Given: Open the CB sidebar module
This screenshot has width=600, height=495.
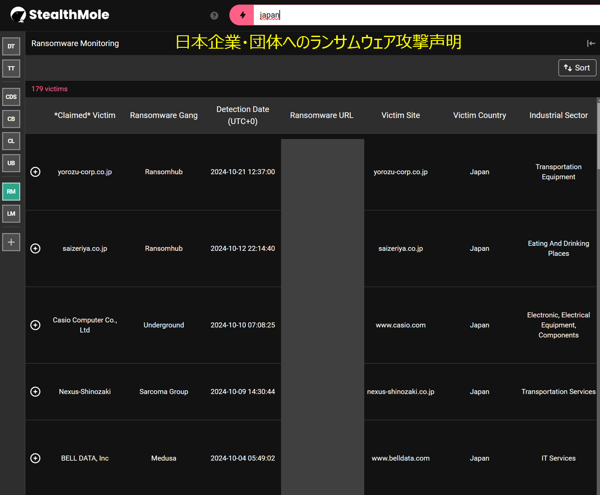Looking at the screenshot, I should (11, 119).
